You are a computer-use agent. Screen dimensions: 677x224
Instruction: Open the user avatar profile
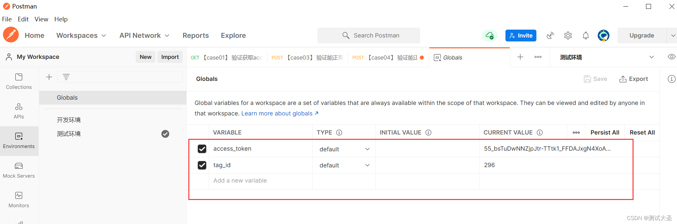click(604, 36)
